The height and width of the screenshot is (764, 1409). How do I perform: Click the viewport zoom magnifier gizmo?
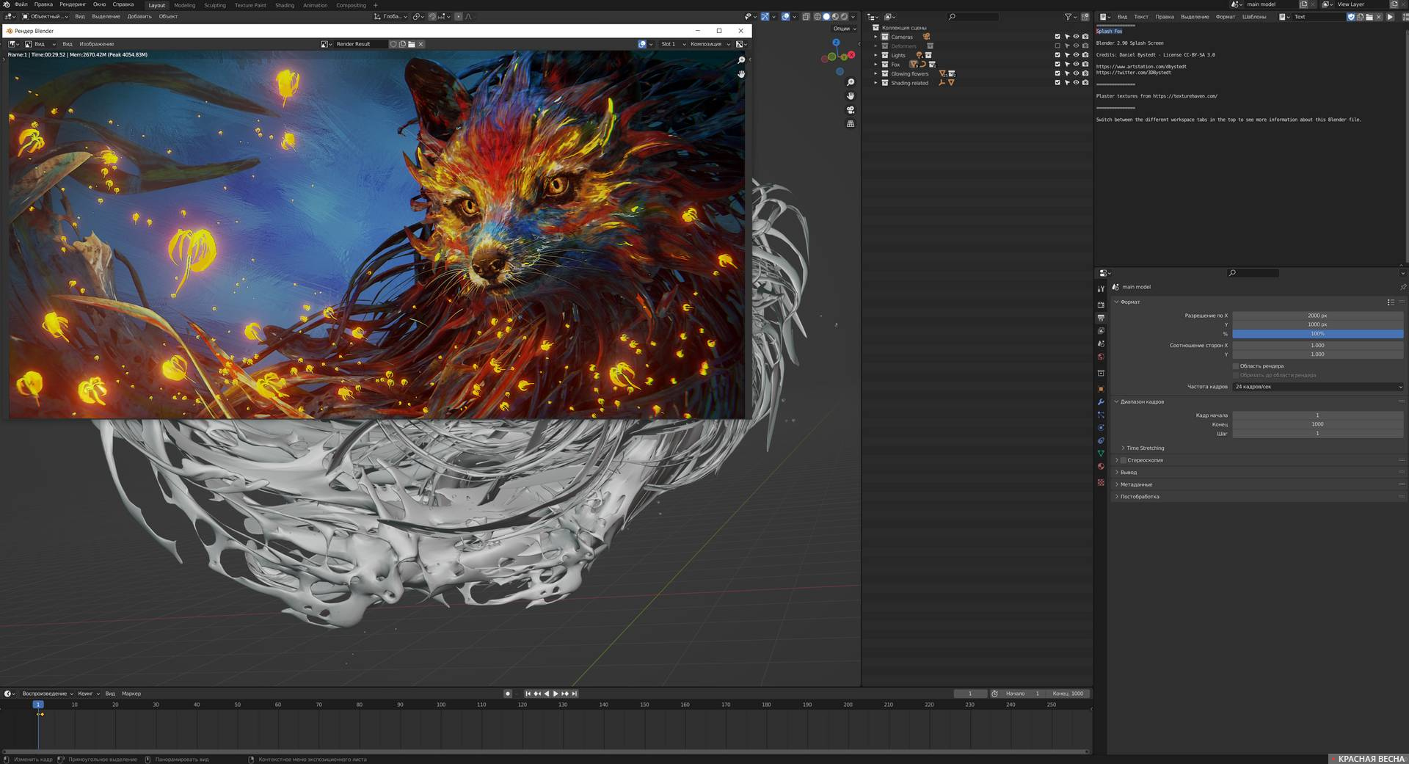[851, 82]
